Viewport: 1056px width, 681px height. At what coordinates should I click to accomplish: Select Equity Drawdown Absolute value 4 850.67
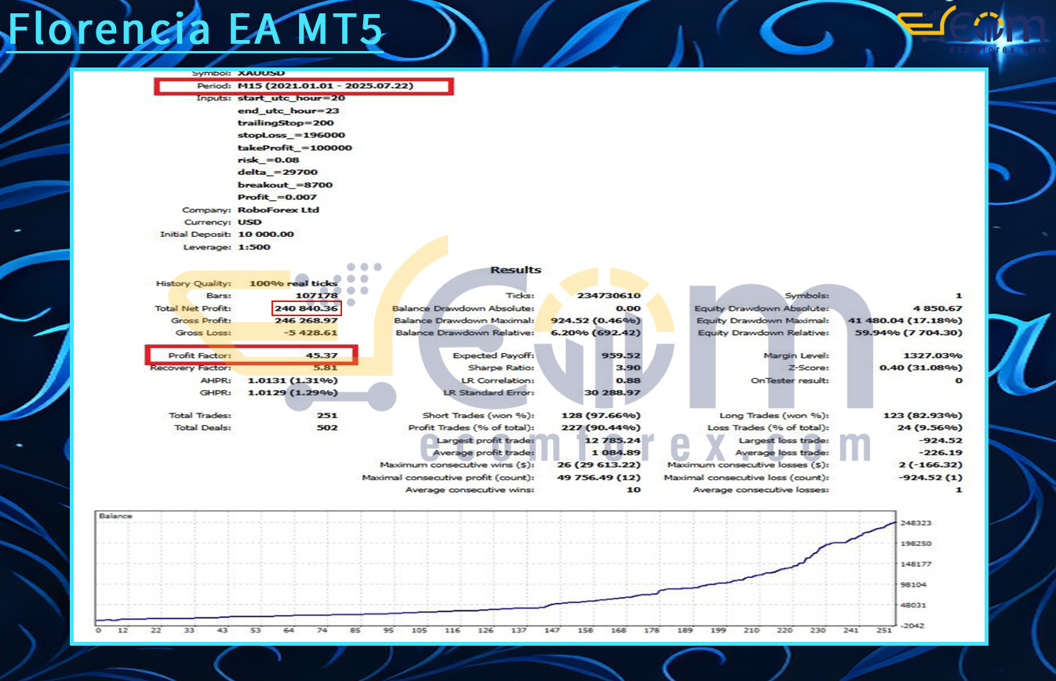(x=938, y=308)
